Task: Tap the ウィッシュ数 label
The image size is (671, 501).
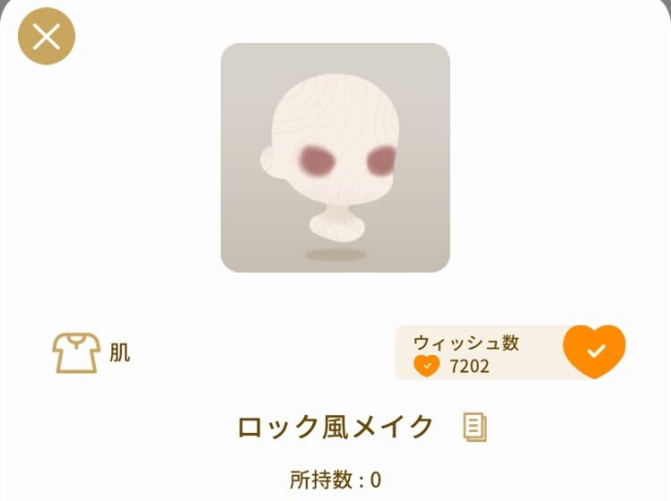Action: point(466,343)
